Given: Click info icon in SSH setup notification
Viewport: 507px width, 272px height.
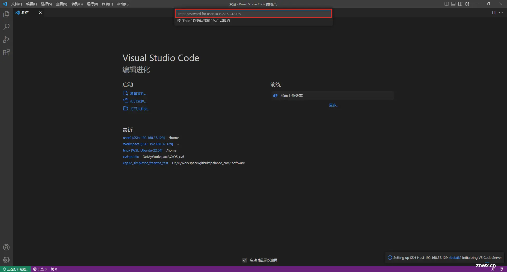Looking at the screenshot, I should (390, 258).
